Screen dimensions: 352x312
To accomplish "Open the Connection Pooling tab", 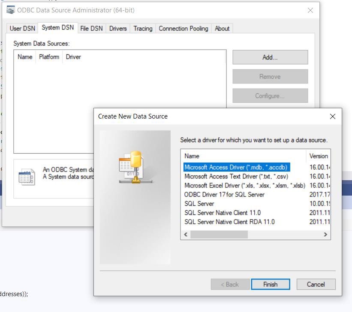I will (x=183, y=29).
